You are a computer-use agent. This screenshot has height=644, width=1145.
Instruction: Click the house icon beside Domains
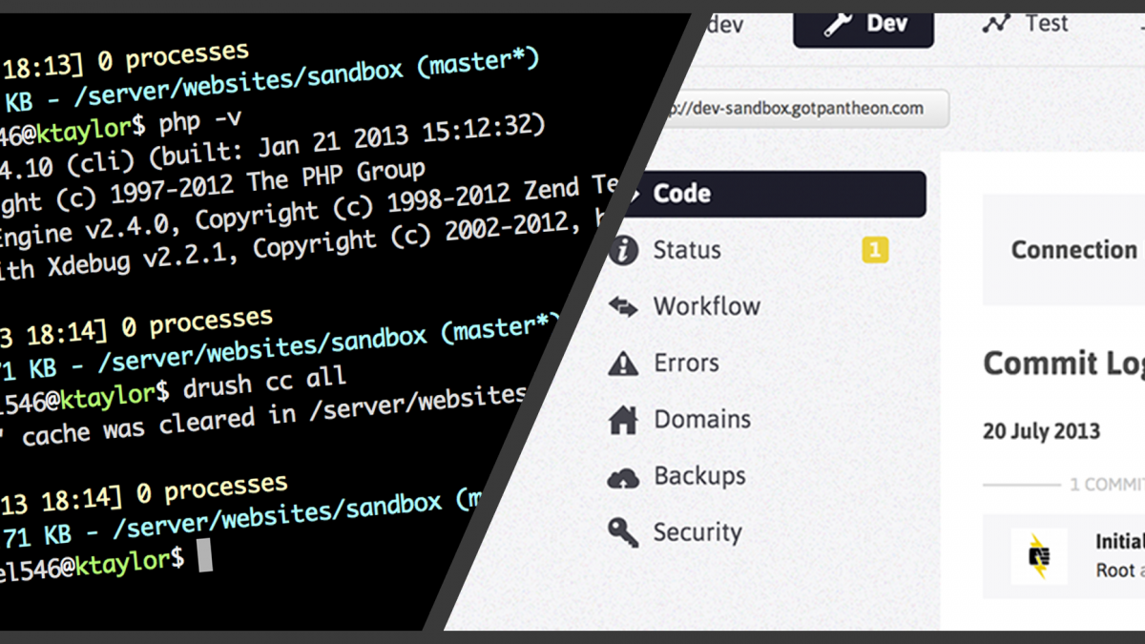[623, 420]
